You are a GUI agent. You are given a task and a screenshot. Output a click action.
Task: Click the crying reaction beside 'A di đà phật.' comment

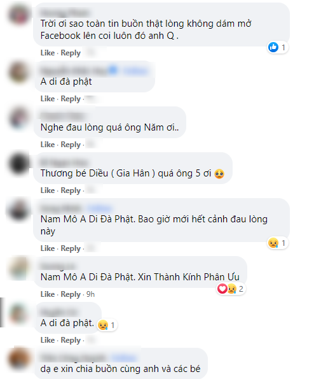[102, 325]
